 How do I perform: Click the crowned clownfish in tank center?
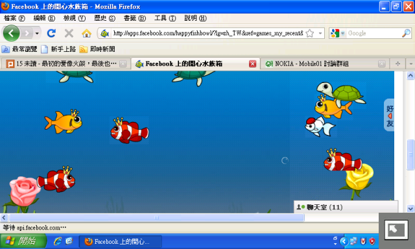pos(129,131)
